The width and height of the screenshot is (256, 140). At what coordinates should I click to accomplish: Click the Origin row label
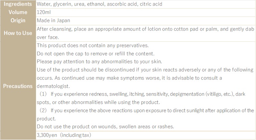coord(18,21)
